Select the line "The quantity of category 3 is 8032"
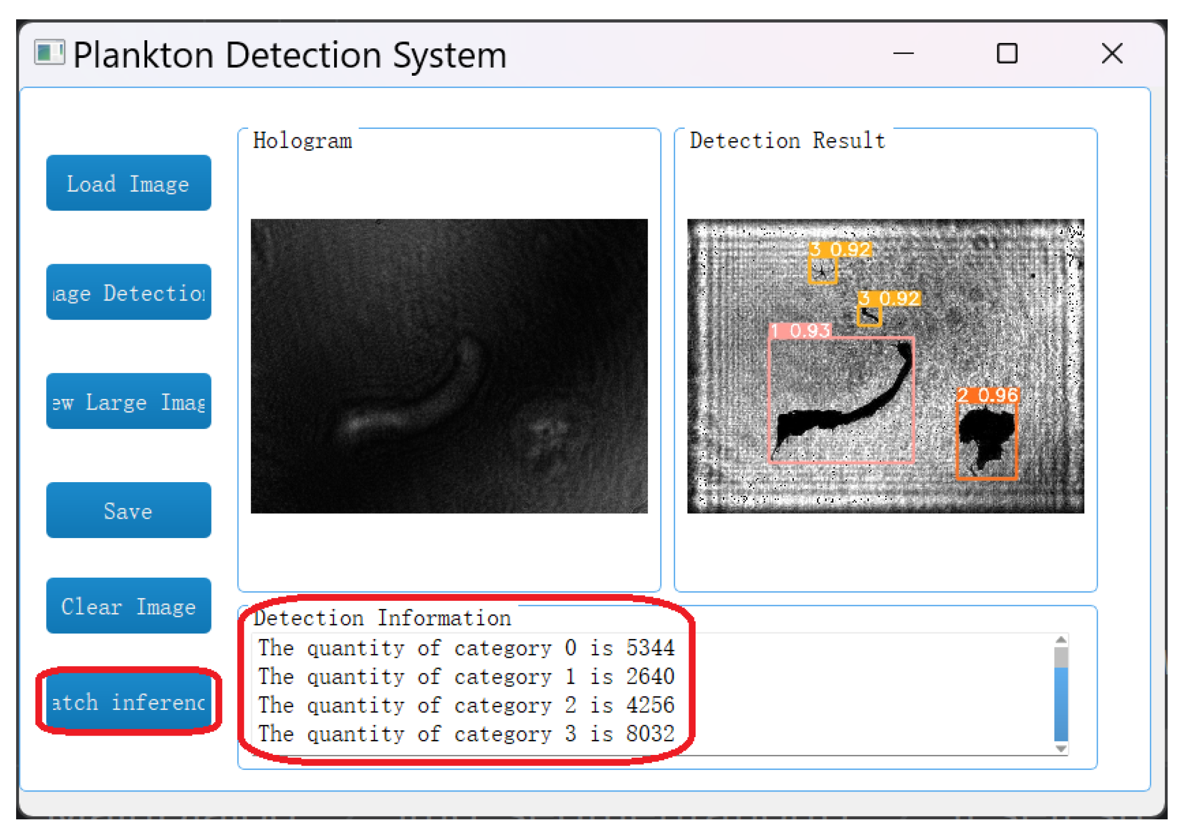The width and height of the screenshot is (1180, 836). tap(466, 733)
